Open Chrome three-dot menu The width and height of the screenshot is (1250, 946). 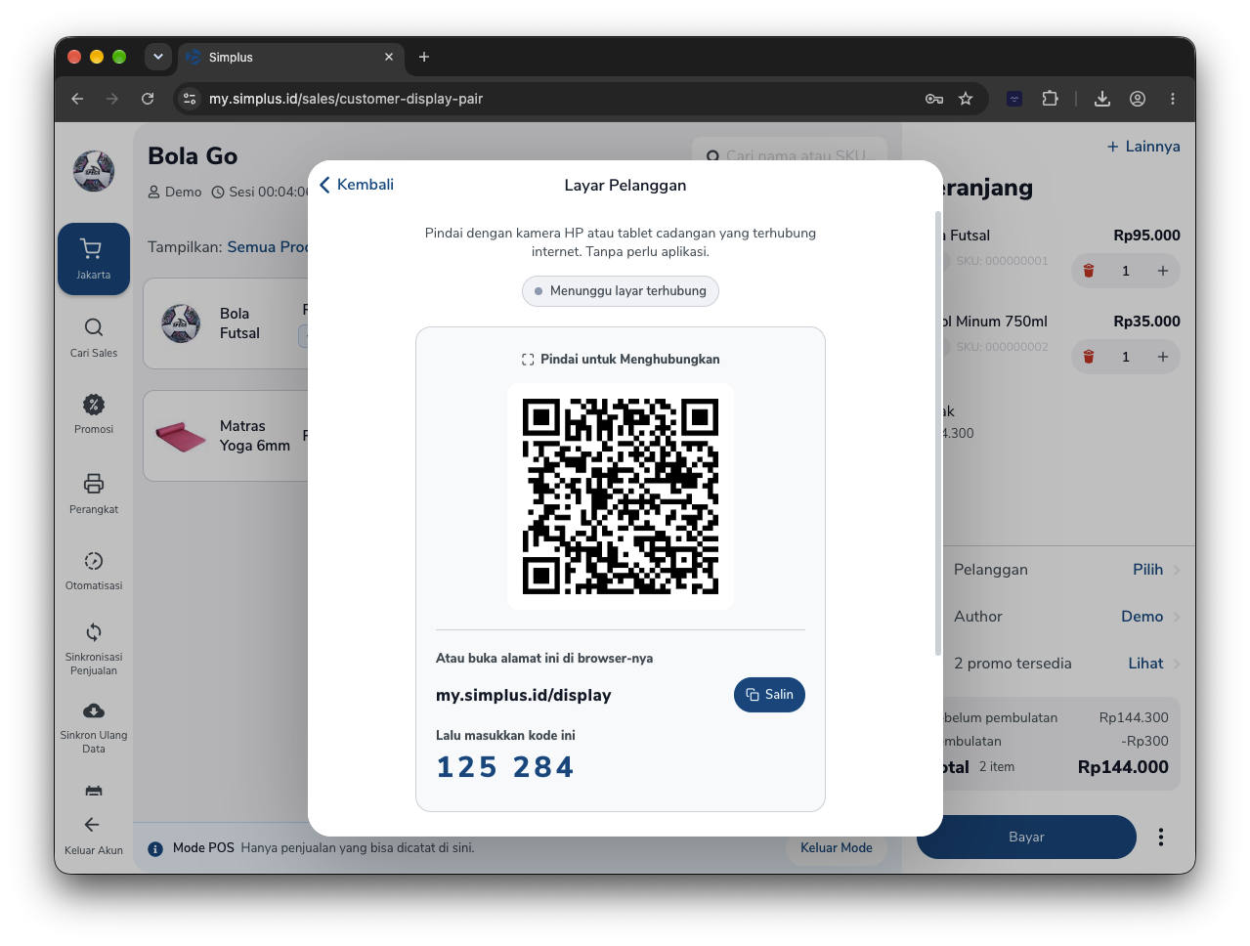click(x=1173, y=99)
